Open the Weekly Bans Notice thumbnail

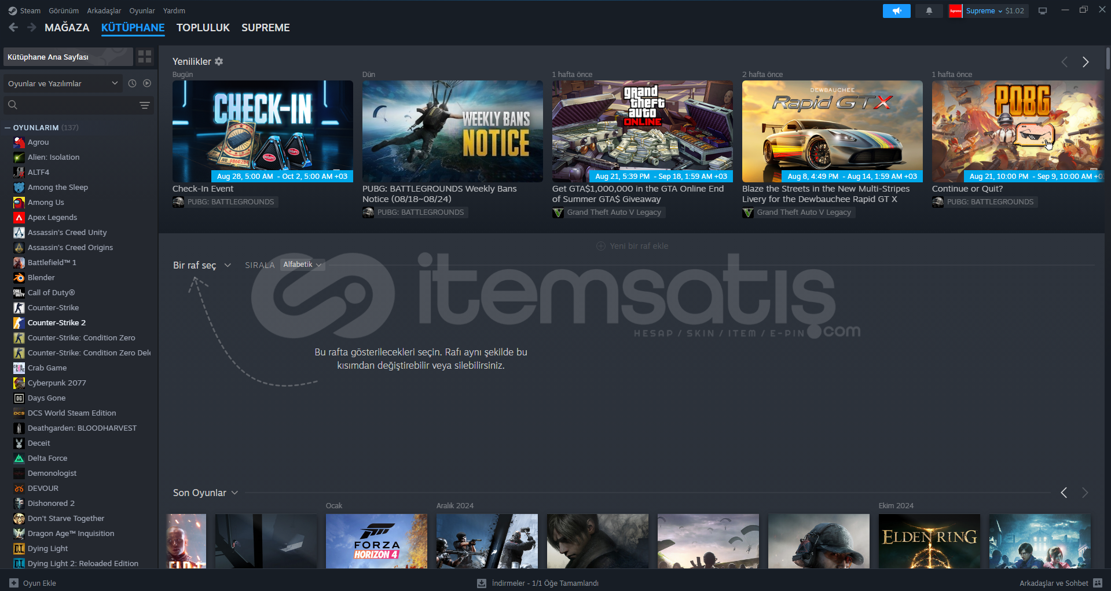point(453,131)
